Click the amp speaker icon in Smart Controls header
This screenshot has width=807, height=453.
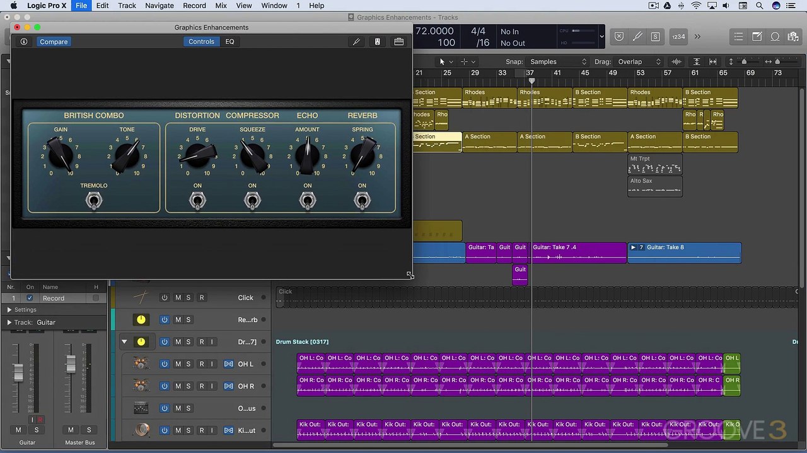[x=377, y=42]
